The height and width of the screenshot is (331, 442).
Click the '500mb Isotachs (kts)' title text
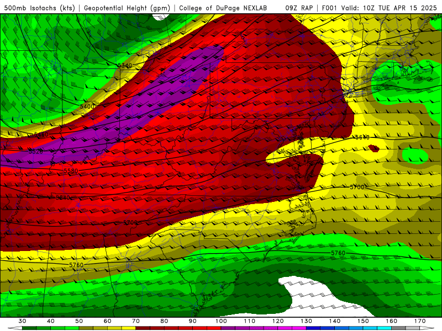(x=39, y=8)
